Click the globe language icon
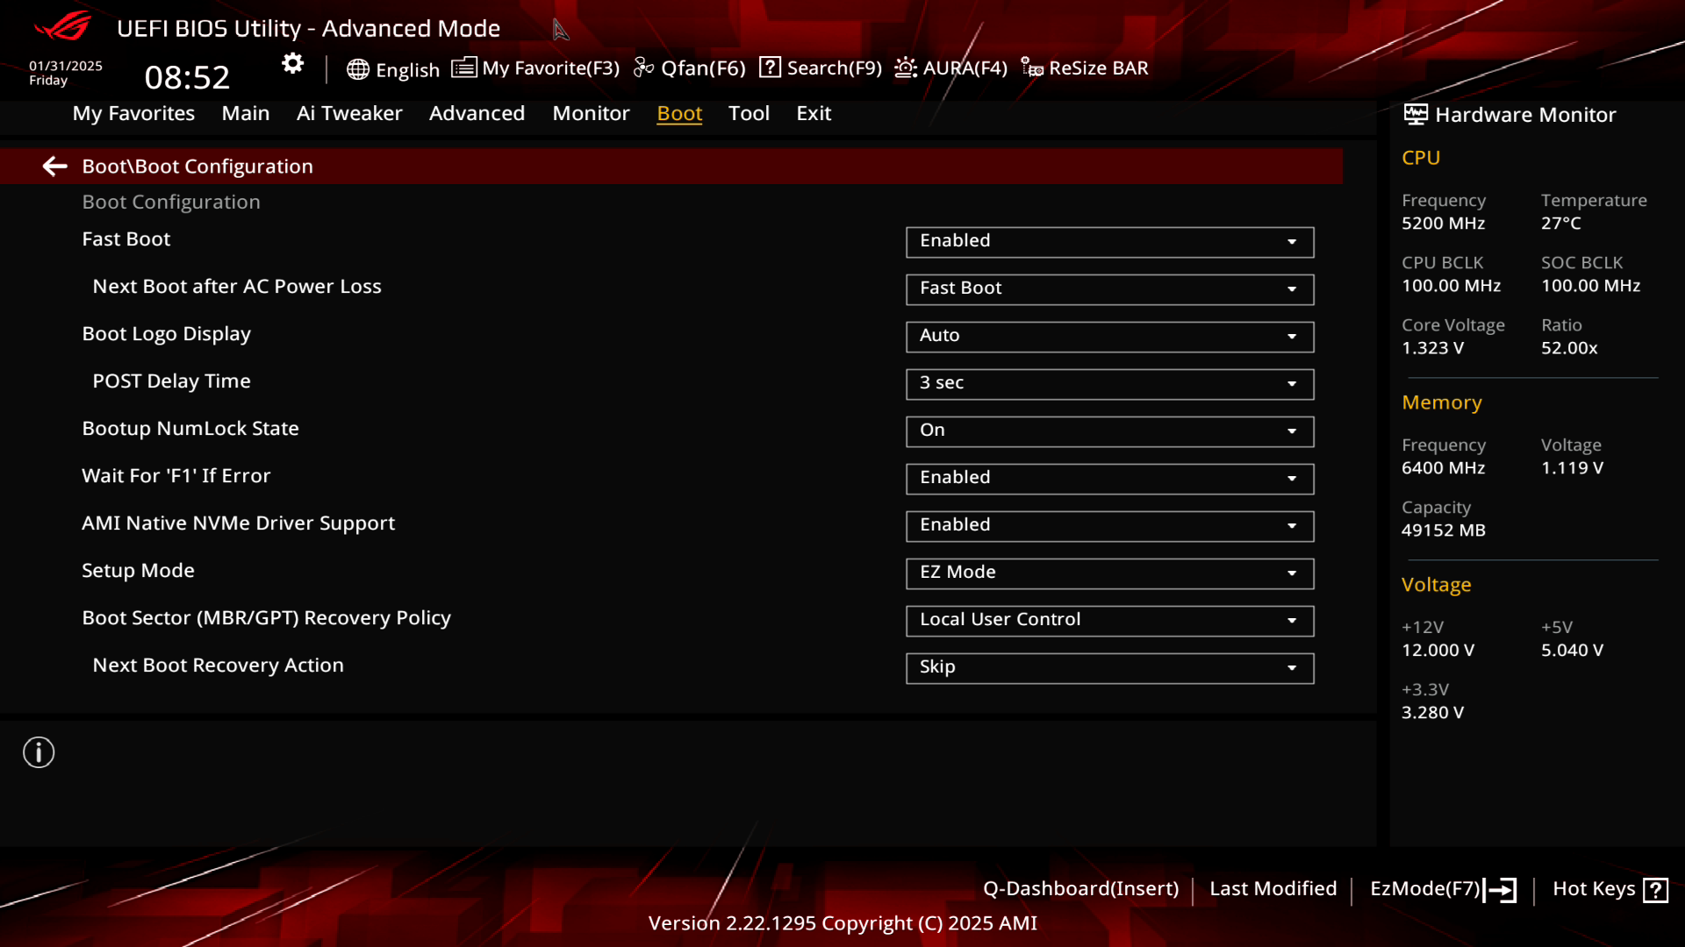Viewport: 1685px width, 947px height. click(357, 69)
